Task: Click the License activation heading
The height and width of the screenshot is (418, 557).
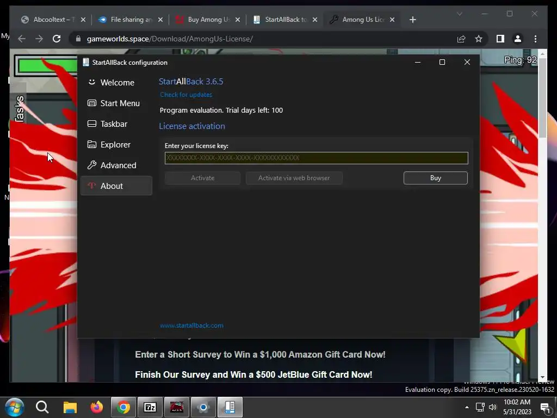Action: point(192,126)
